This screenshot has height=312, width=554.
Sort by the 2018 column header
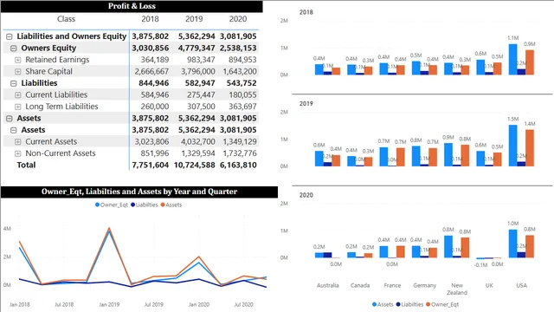150,19
